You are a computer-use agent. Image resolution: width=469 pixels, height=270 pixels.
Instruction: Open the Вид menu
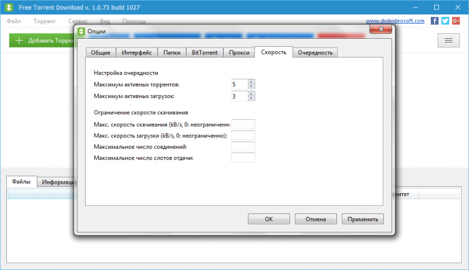[x=105, y=21]
